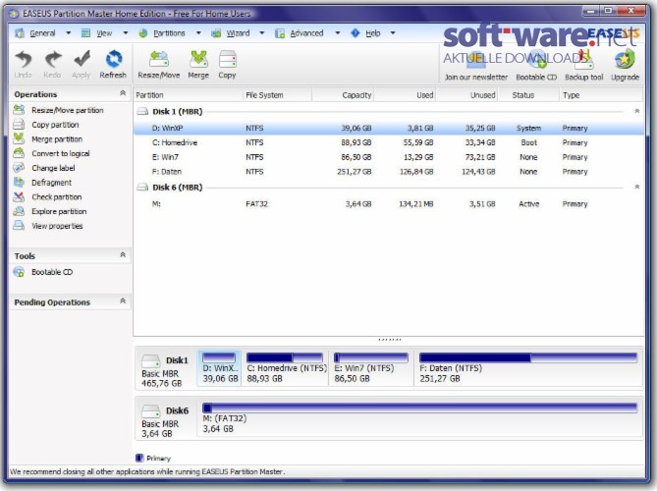Select the F: Daten partition row
Screen dimensions: 657x491
point(389,172)
